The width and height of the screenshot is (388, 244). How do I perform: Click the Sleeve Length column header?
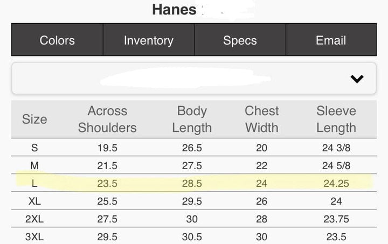(336, 119)
